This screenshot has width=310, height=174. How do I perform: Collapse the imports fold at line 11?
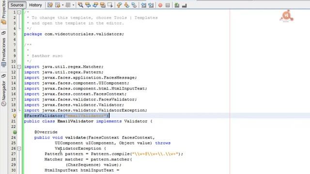pos(19,67)
